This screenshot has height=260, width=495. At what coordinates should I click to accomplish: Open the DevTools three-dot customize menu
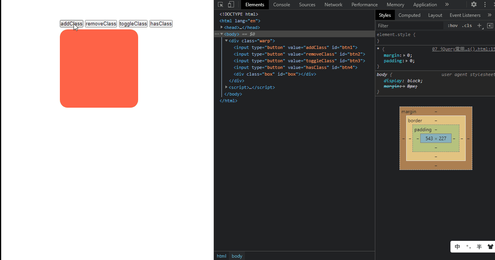[x=485, y=5]
